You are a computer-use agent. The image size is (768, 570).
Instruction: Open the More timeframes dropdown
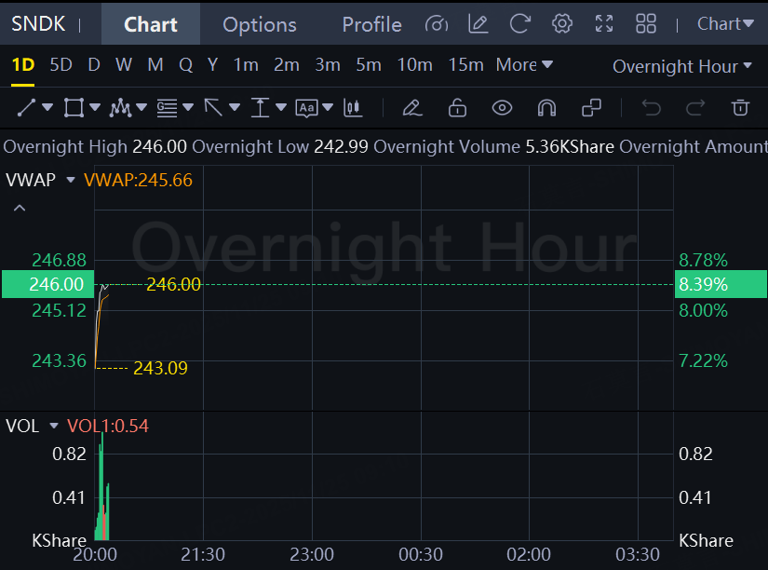[x=524, y=65]
